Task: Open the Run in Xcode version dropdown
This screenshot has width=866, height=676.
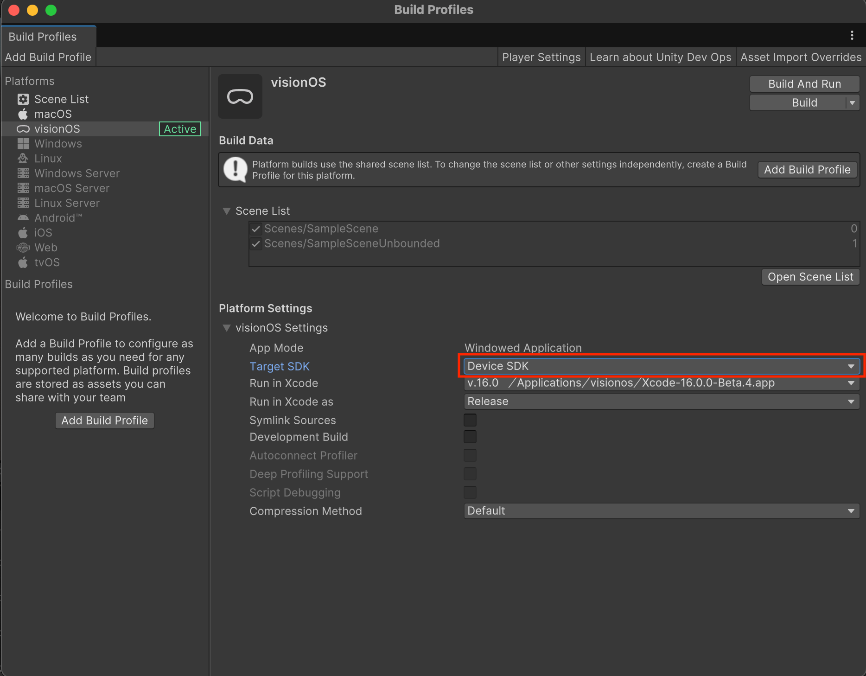Action: [x=662, y=383]
